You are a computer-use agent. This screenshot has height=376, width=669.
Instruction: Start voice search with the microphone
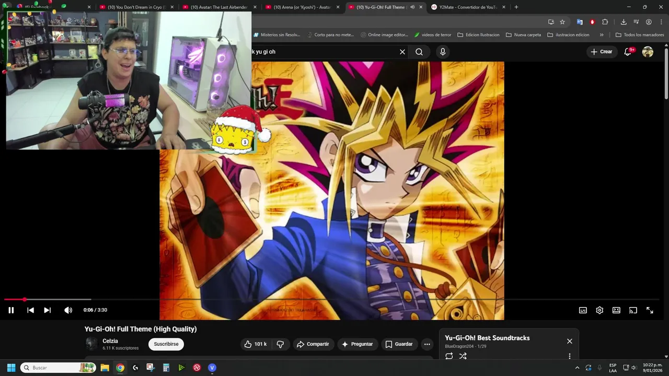(x=443, y=52)
